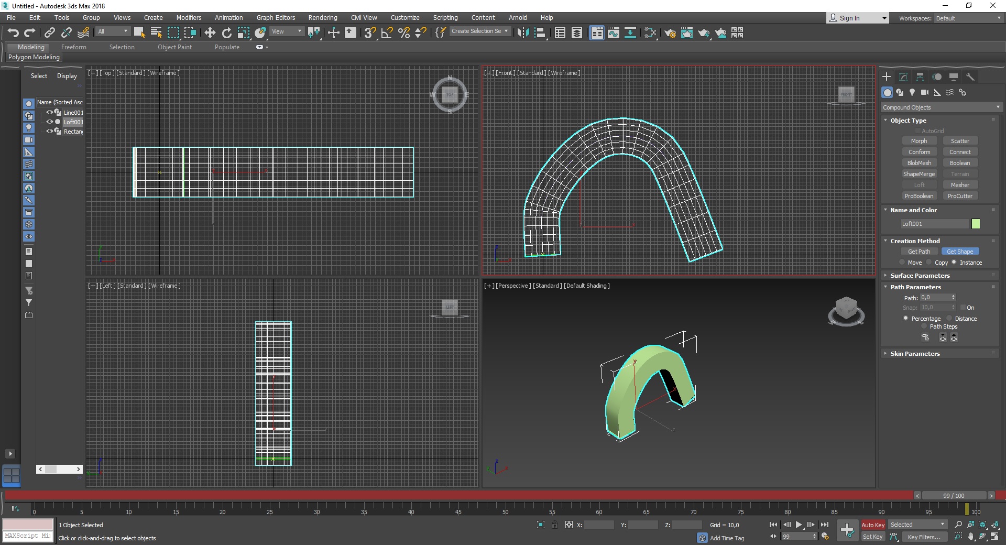Collapse the Object Type rollout
Viewport: 1006px width, 545px height.
click(908, 121)
